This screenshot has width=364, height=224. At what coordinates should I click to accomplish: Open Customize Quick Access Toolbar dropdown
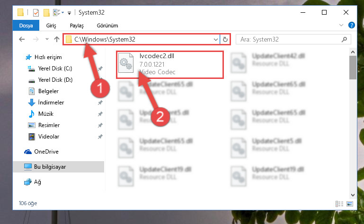click(x=69, y=13)
